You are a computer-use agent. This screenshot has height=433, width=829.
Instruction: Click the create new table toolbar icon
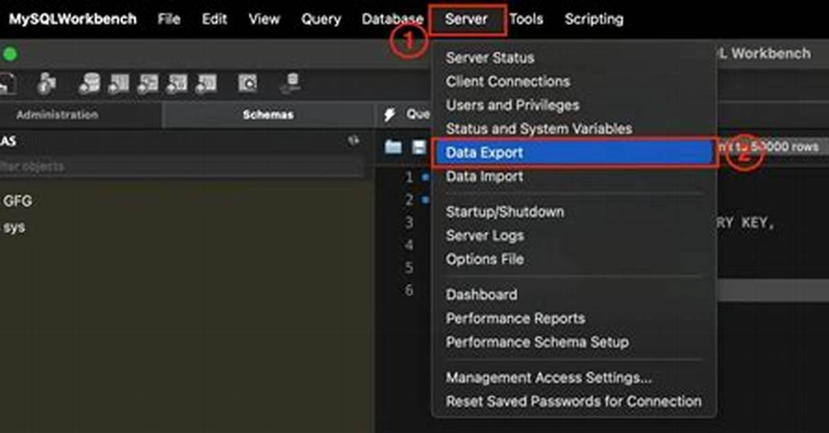pyautogui.click(x=119, y=84)
